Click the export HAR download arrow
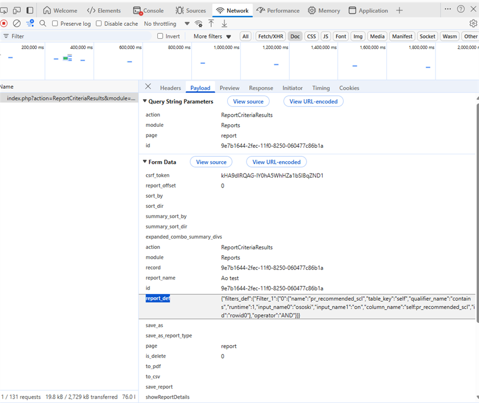 224,24
